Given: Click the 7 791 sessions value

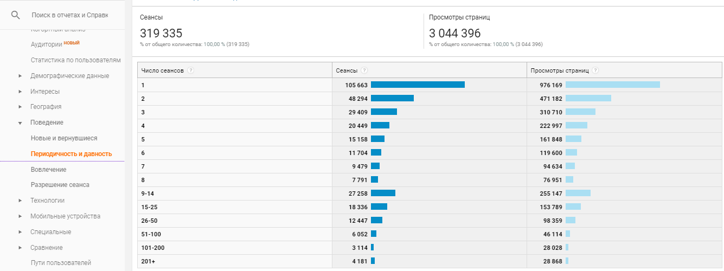Looking at the screenshot, I should click(359, 180).
